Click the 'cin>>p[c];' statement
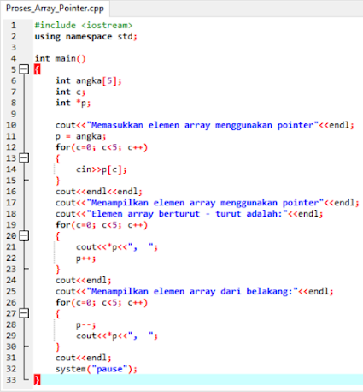This screenshot has height=392, width=363. coord(102,169)
